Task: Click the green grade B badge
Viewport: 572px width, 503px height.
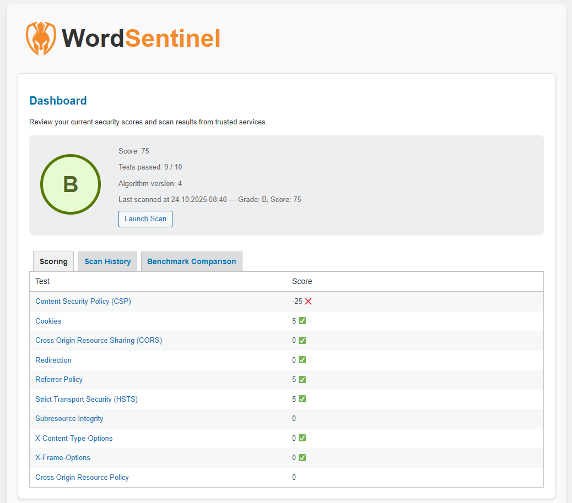Action: point(71,184)
